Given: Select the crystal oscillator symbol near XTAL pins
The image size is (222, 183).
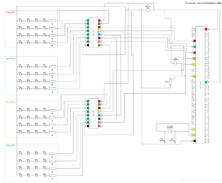Looking at the screenshot, I should (170, 132).
